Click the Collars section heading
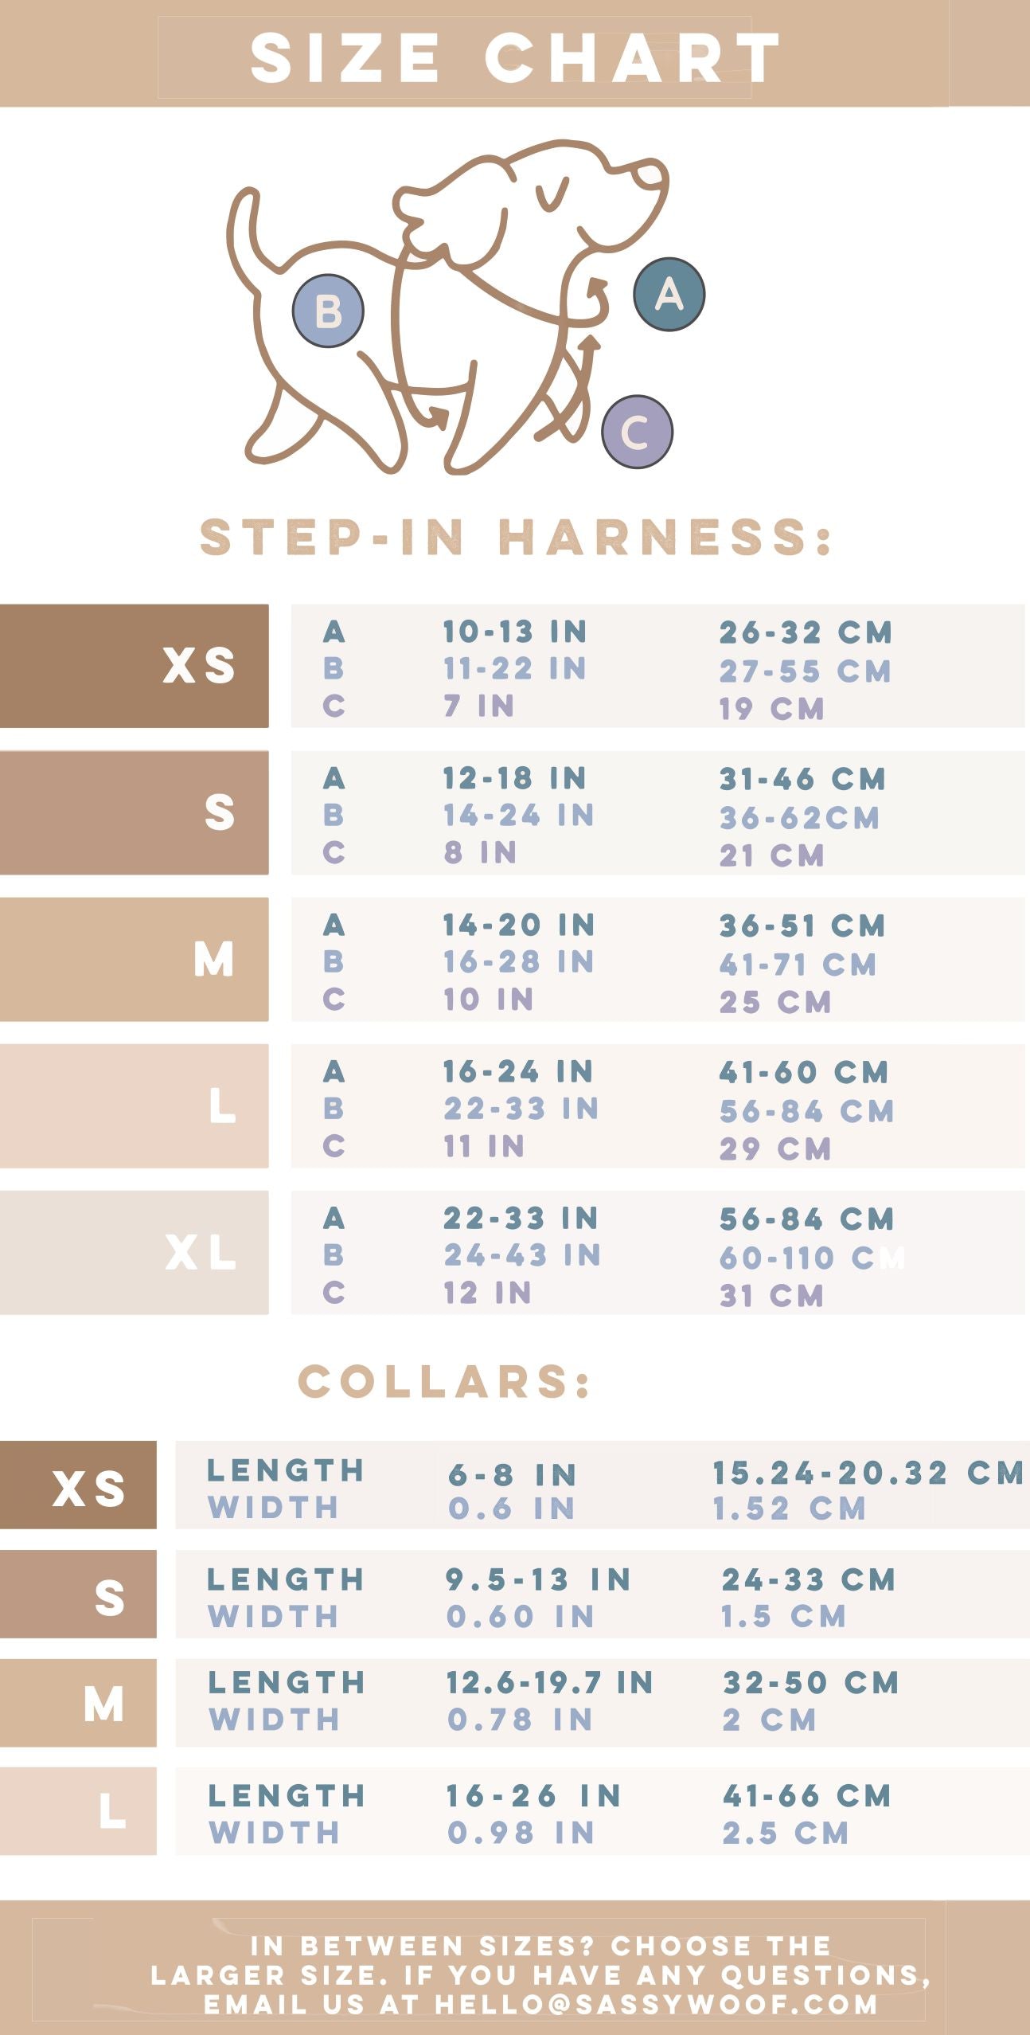Screen dimensions: 1030x2035 (444, 1382)
